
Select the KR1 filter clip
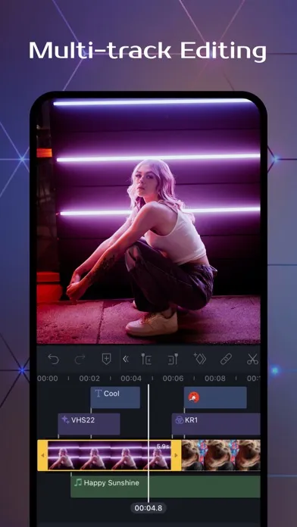[216, 424]
